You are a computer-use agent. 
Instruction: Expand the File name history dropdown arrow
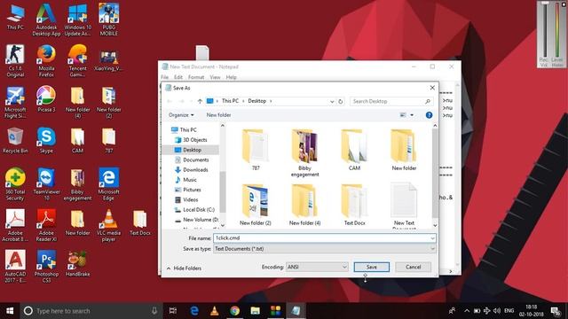click(x=432, y=238)
